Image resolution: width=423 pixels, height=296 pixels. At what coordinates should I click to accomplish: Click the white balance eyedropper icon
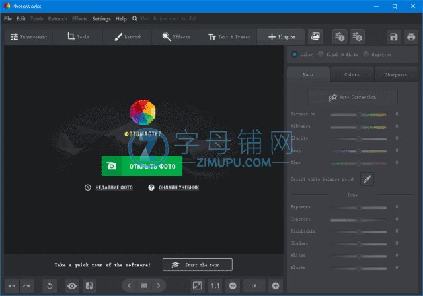[367, 179]
